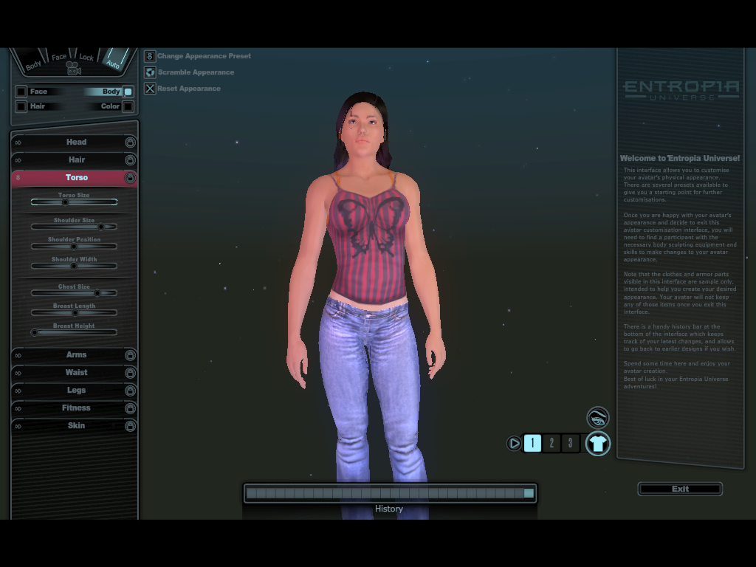Click the Scramble Appearance dice icon

151,72
